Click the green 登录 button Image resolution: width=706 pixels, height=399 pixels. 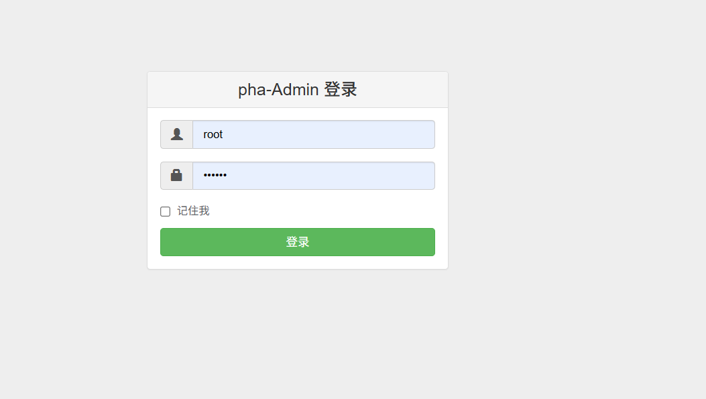(x=298, y=242)
